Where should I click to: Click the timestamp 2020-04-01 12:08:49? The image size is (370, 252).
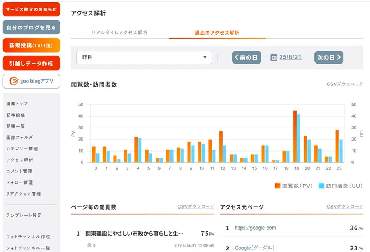(x=194, y=245)
